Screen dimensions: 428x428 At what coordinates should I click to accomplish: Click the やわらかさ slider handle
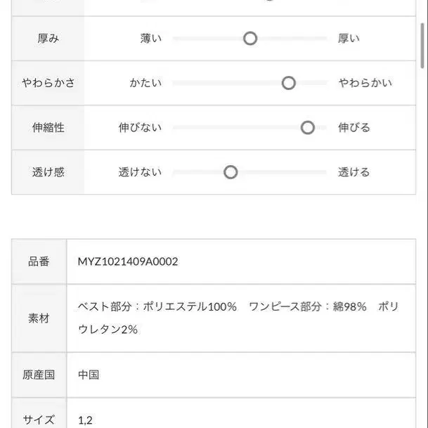pos(289,83)
